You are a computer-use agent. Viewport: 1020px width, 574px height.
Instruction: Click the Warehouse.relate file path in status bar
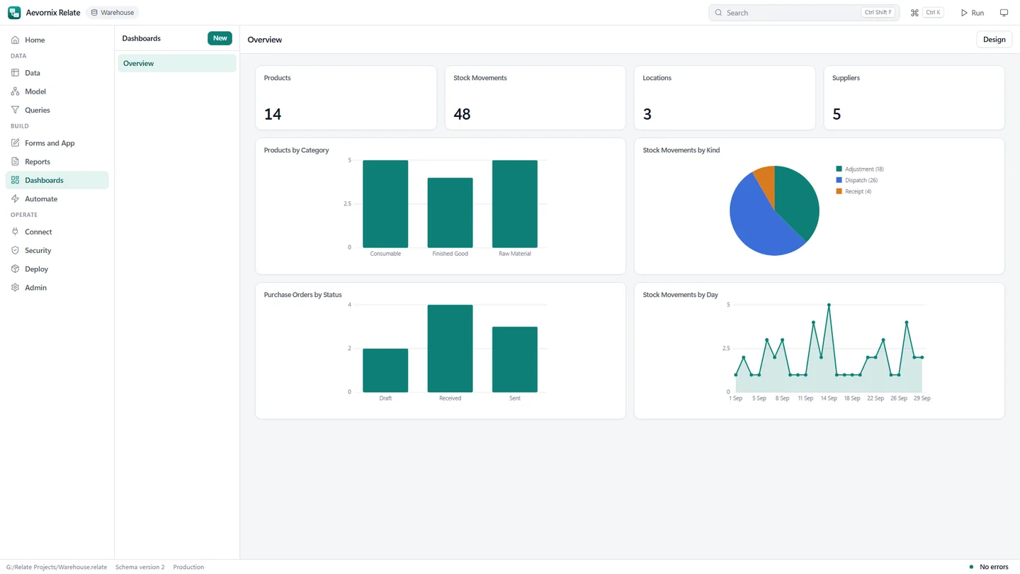[x=57, y=567]
